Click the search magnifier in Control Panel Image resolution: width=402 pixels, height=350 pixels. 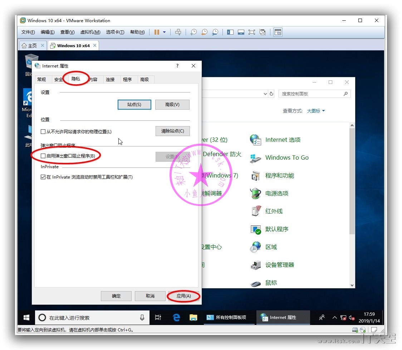tap(345, 94)
